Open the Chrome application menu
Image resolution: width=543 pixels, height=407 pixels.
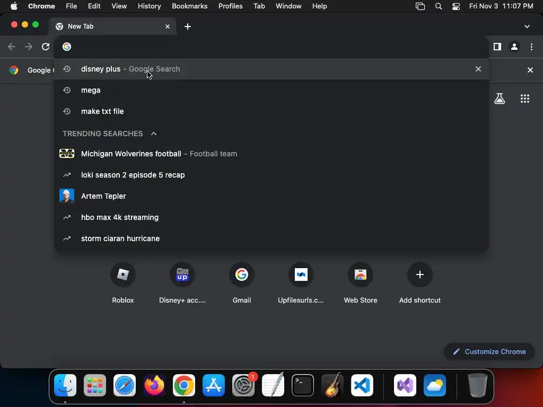[41, 6]
